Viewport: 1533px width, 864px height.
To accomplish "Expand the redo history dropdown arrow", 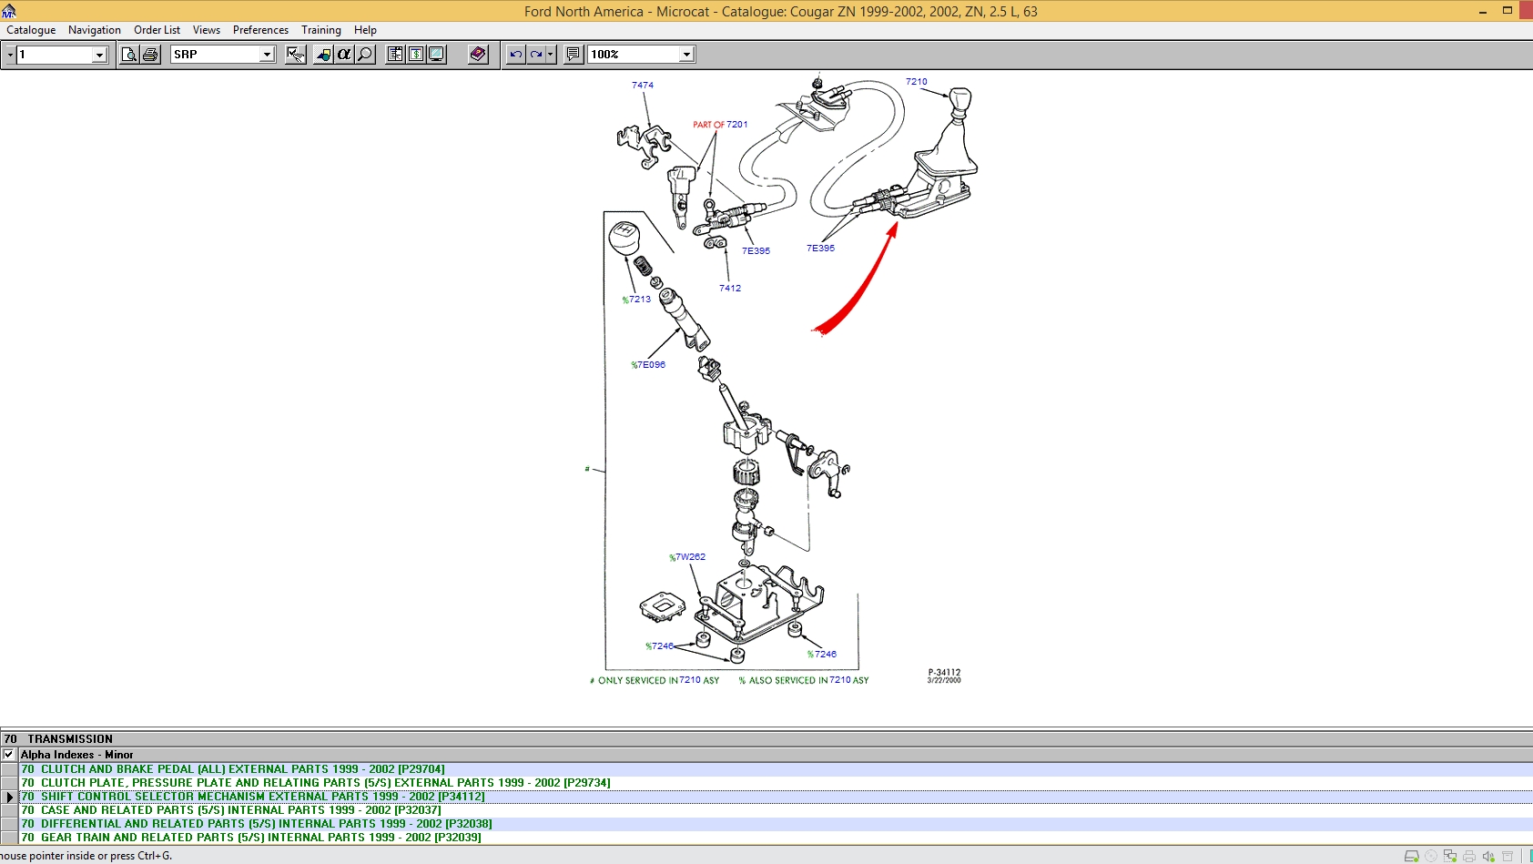I will 550,55.
